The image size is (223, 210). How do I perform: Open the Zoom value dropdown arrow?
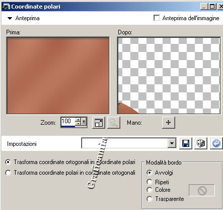[84, 122]
